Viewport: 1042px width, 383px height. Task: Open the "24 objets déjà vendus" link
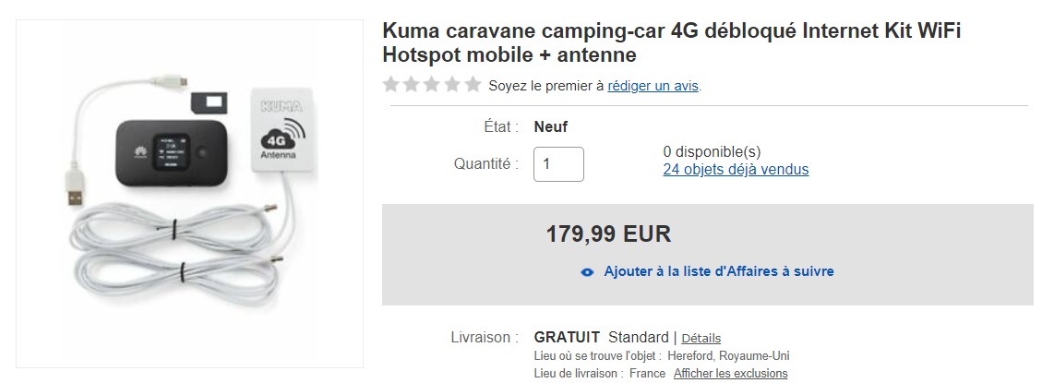tap(736, 170)
